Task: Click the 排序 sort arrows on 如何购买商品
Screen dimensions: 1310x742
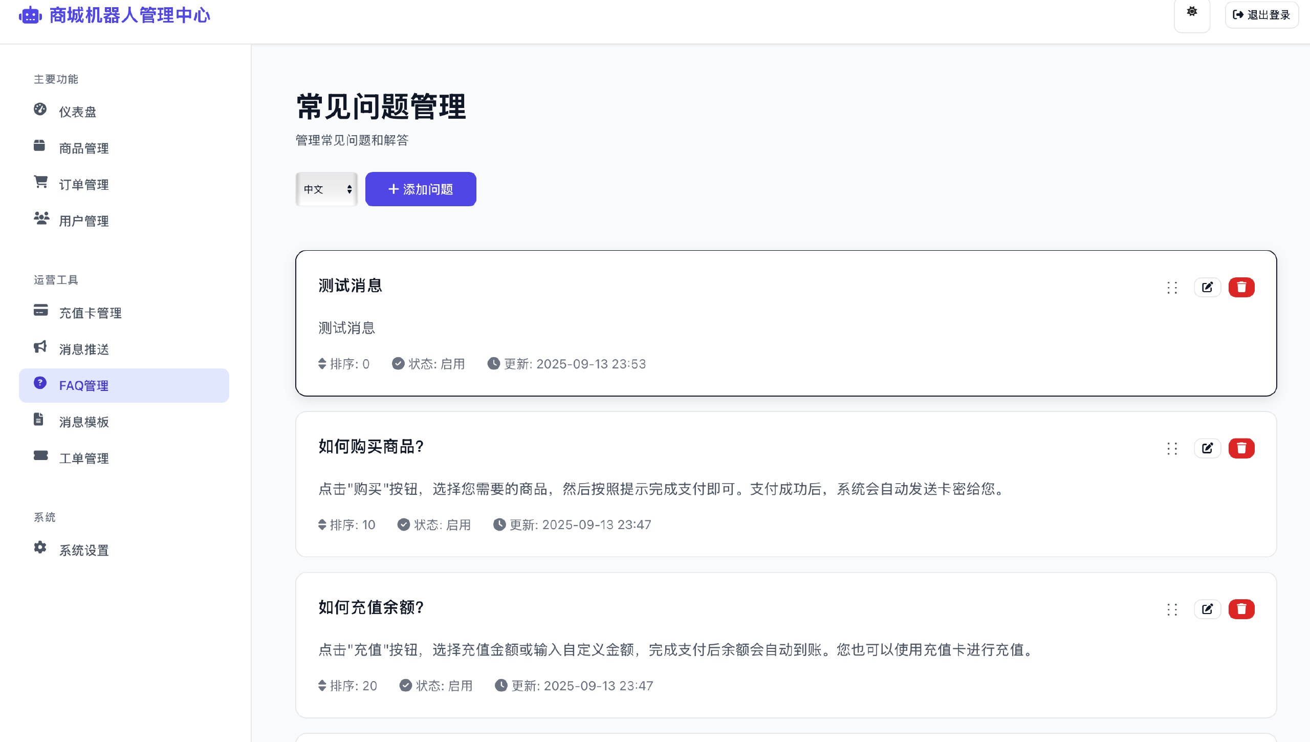Action: (321, 525)
